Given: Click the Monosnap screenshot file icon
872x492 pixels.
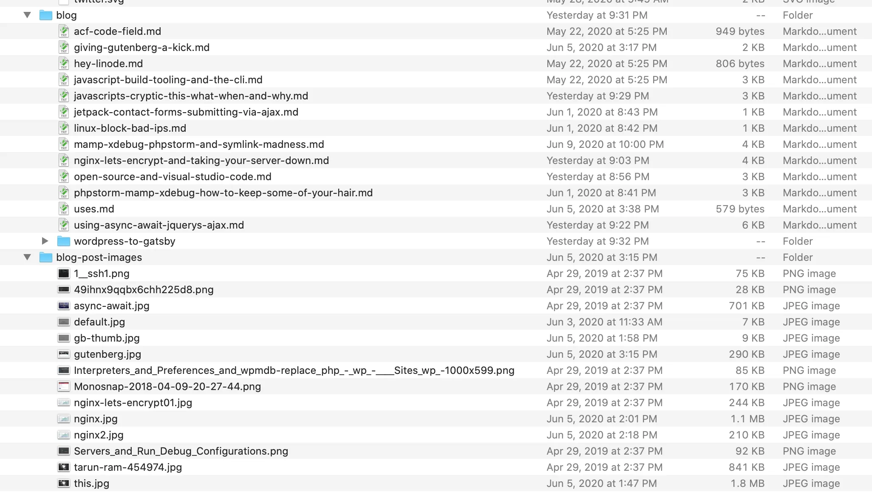Looking at the screenshot, I should coord(63,386).
